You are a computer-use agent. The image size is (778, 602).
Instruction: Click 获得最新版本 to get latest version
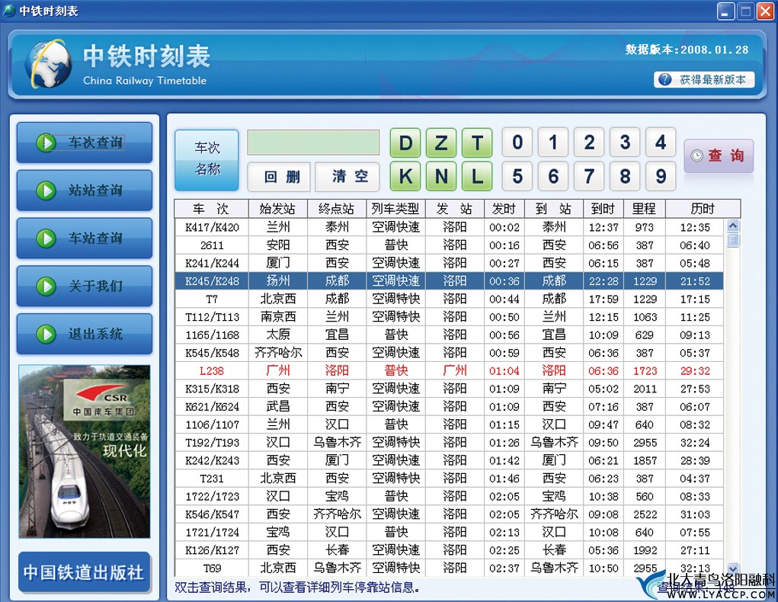704,79
